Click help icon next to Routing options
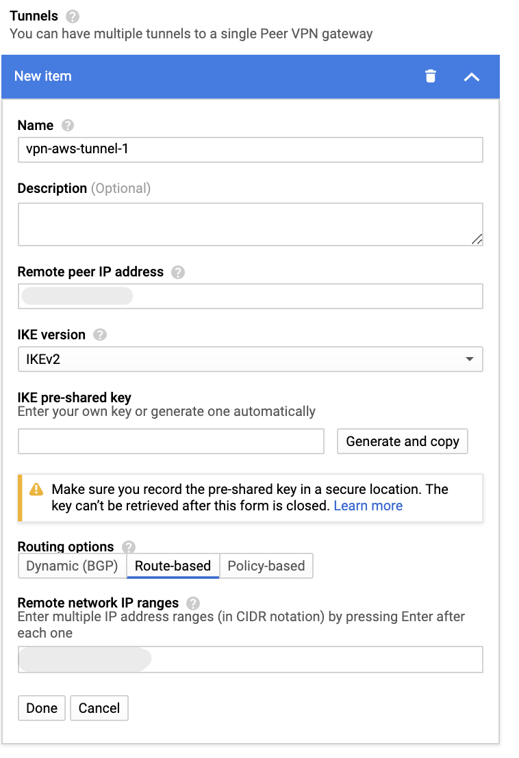The width and height of the screenshot is (519, 758). (x=129, y=547)
